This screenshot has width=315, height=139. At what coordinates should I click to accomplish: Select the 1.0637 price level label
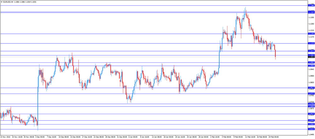311,114
